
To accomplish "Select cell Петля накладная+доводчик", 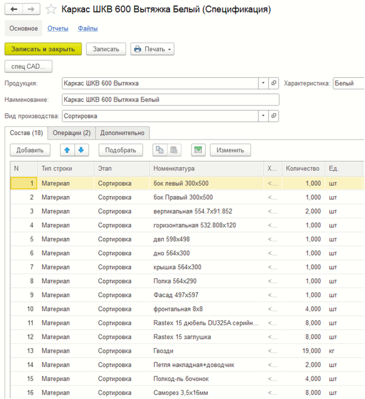I will (x=207, y=365).
